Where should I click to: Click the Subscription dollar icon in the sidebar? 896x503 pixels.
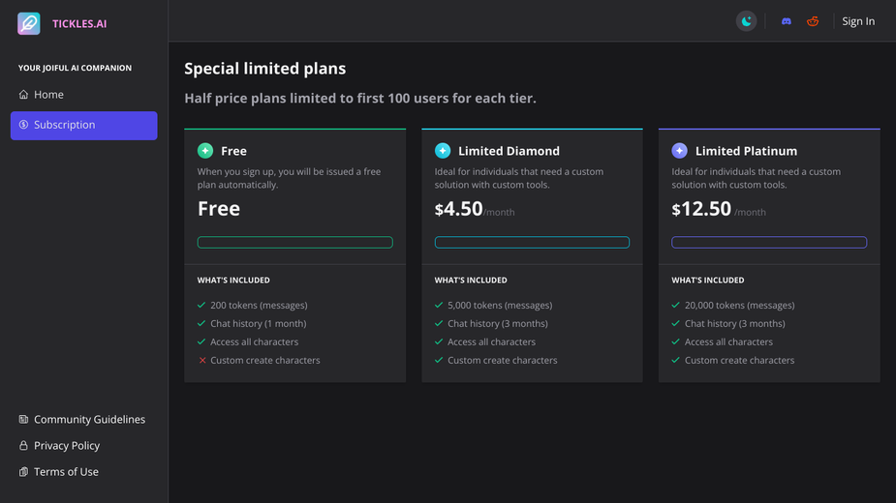pos(23,125)
